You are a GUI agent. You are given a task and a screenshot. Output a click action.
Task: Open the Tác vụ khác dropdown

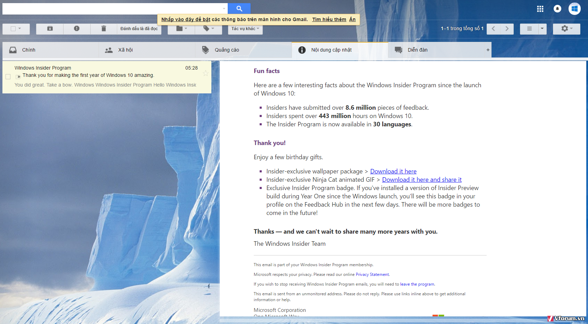pyautogui.click(x=245, y=29)
